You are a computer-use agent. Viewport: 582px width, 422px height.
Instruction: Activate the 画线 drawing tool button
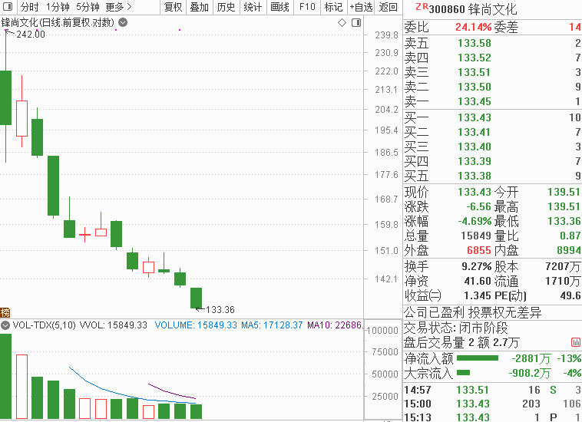coord(279,7)
